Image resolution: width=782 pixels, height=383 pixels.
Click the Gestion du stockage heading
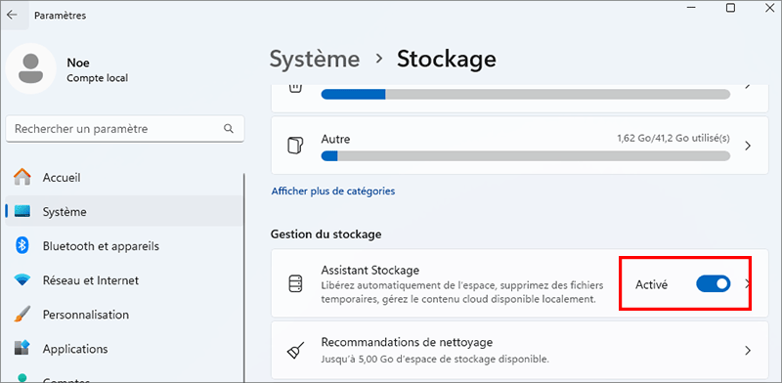pyautogui.click(x=326, y=234)
